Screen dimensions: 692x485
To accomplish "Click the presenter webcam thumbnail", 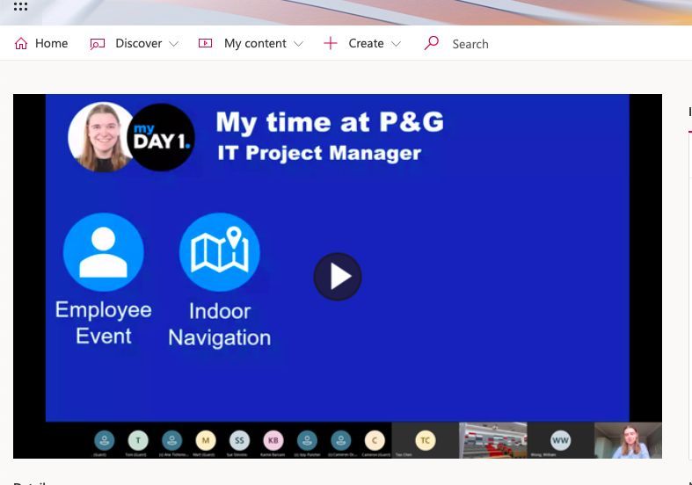I will [628, 440].
